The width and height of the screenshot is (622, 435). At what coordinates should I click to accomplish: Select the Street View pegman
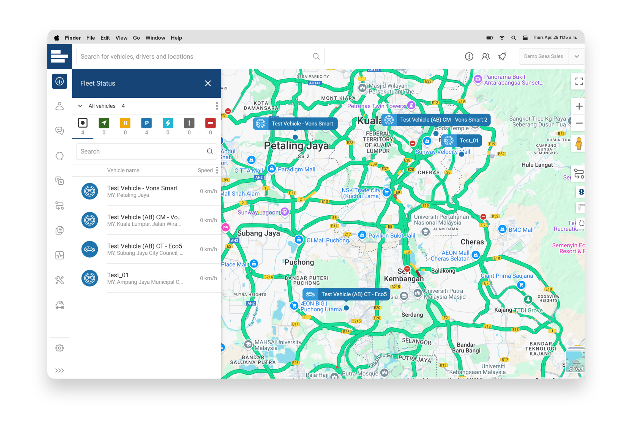(579, 143)
